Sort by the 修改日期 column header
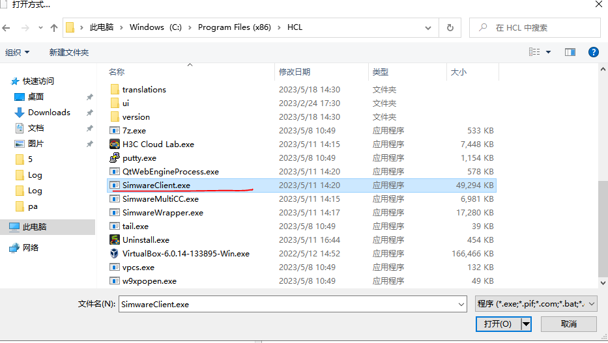This screenshot has width=608, height=343. (x=295, y=72)
